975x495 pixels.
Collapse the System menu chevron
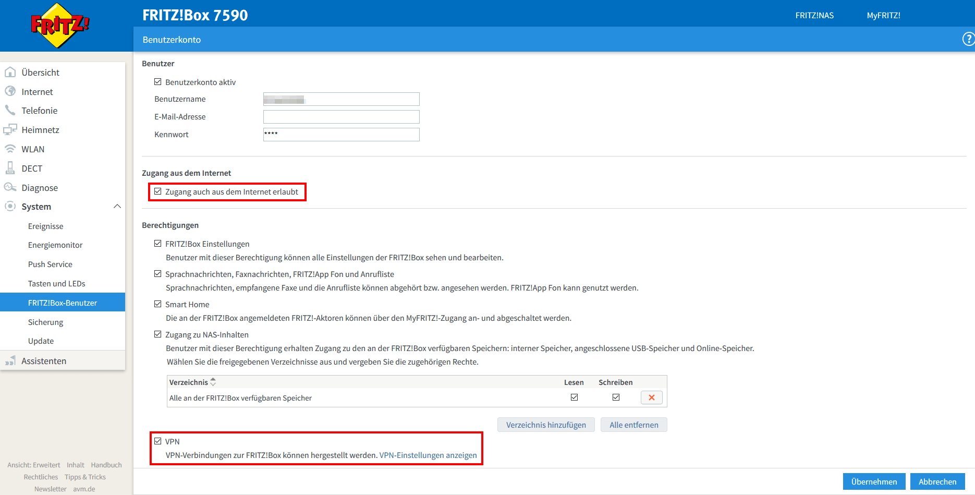click(117, 206)
